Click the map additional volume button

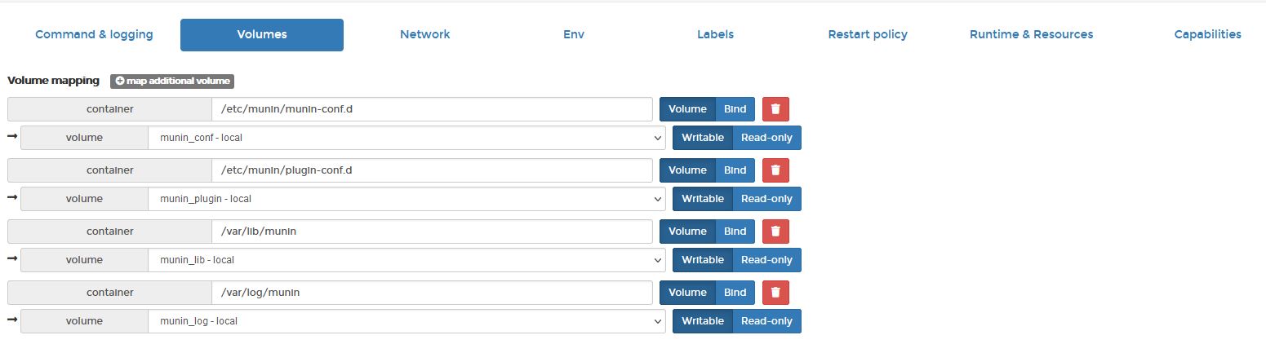172,82
